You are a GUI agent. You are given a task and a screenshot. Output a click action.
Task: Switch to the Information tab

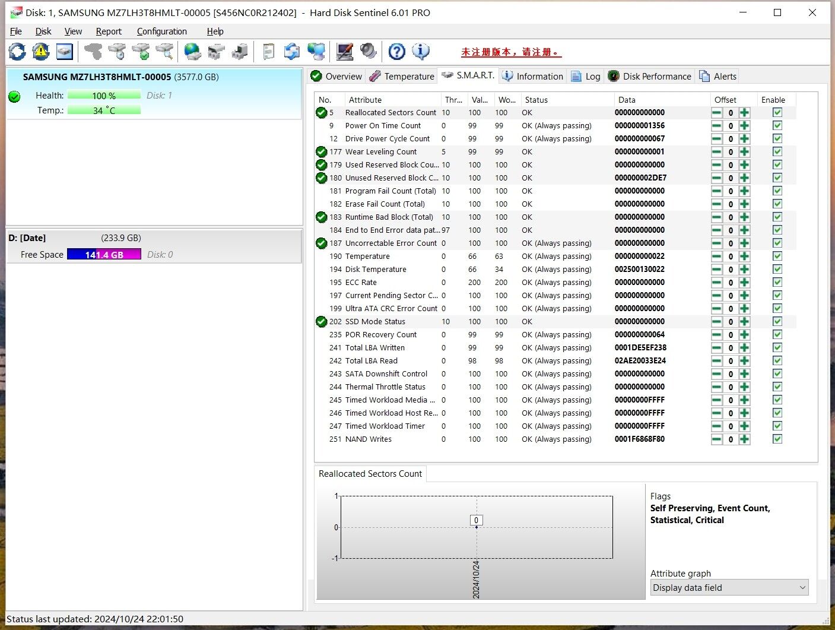(x=532, y=76)
